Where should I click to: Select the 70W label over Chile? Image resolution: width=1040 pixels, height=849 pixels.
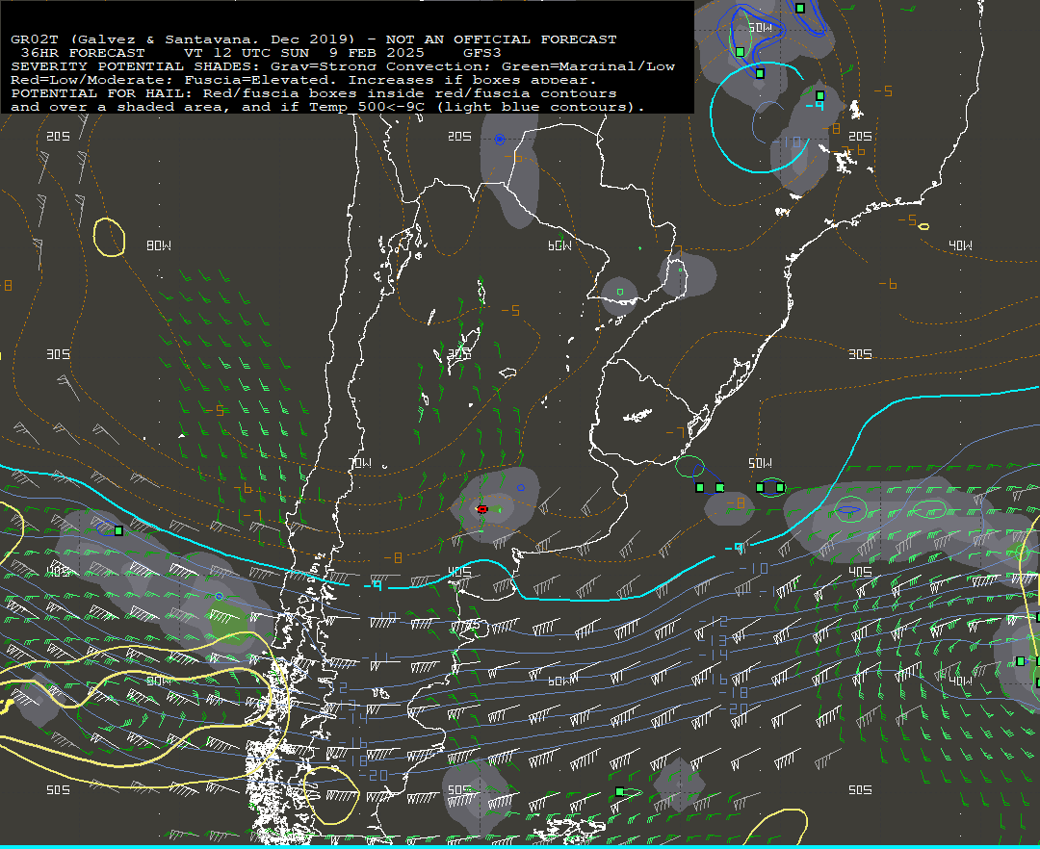click(360, 463)
